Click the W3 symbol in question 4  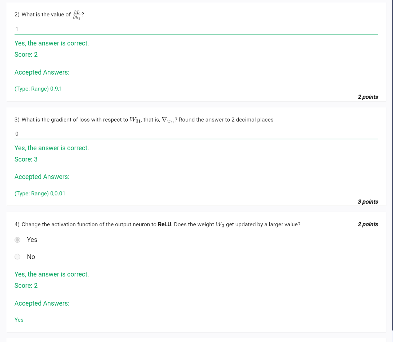pos(220,224)
